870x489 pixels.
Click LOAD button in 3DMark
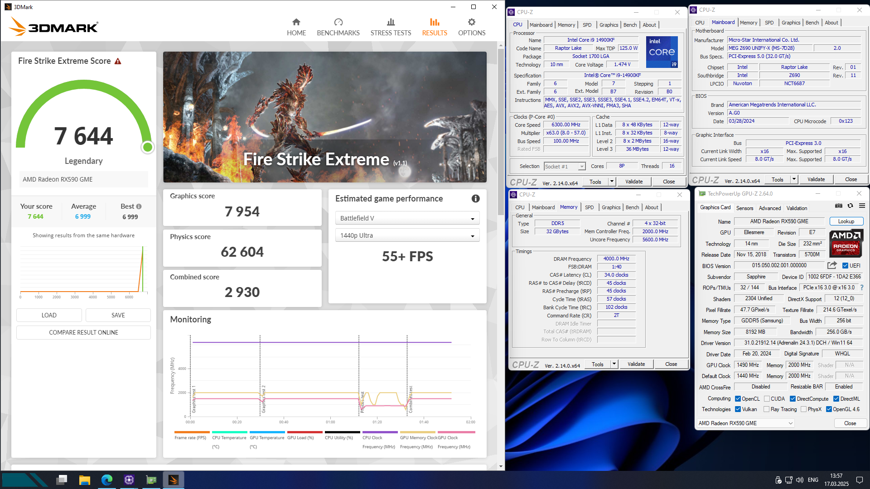49,315
